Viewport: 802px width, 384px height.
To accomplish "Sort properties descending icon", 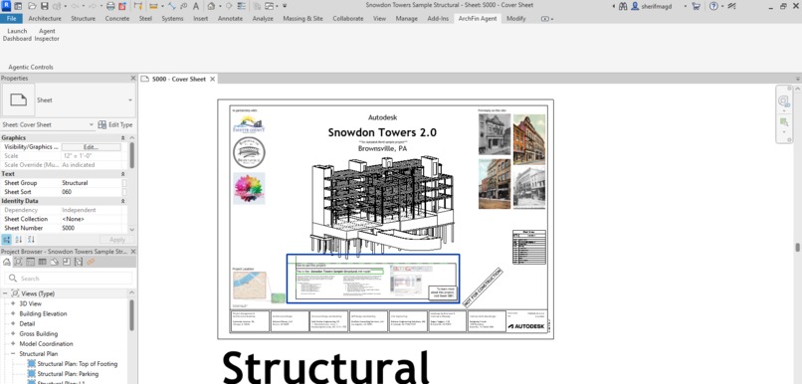I will pos(31,240).
